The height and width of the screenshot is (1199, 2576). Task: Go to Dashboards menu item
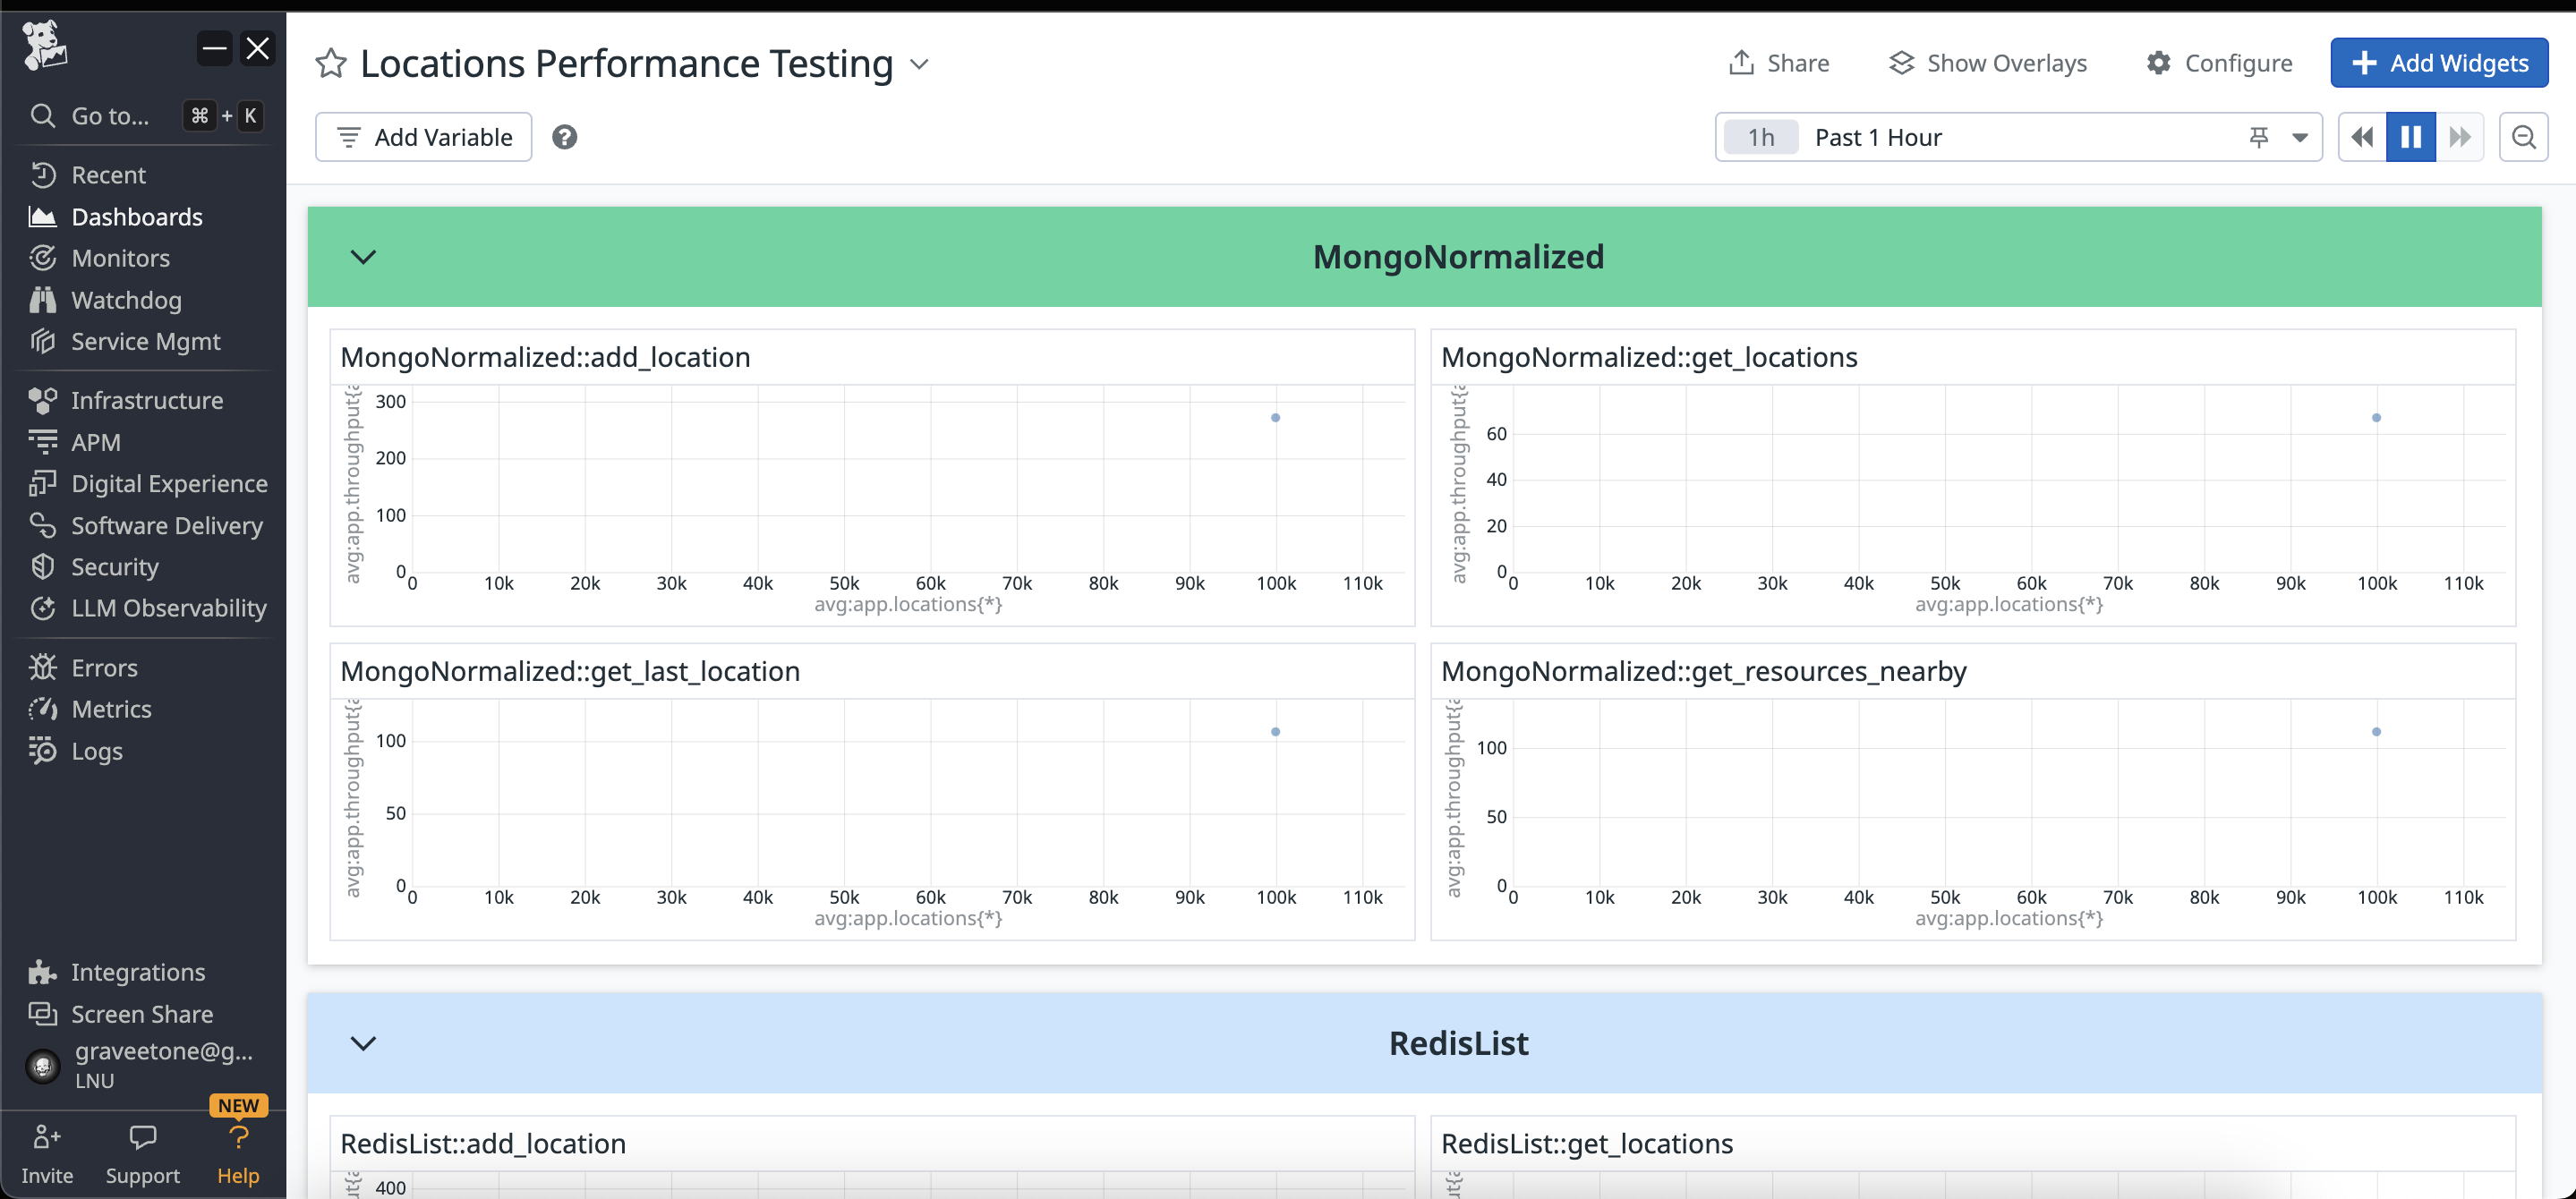click(136, 217)
